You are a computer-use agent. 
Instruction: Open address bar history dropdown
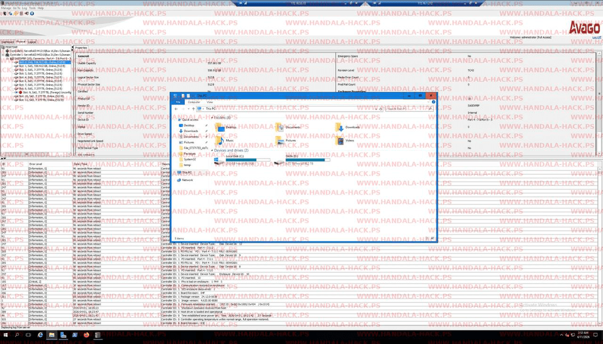pos(376,109)
